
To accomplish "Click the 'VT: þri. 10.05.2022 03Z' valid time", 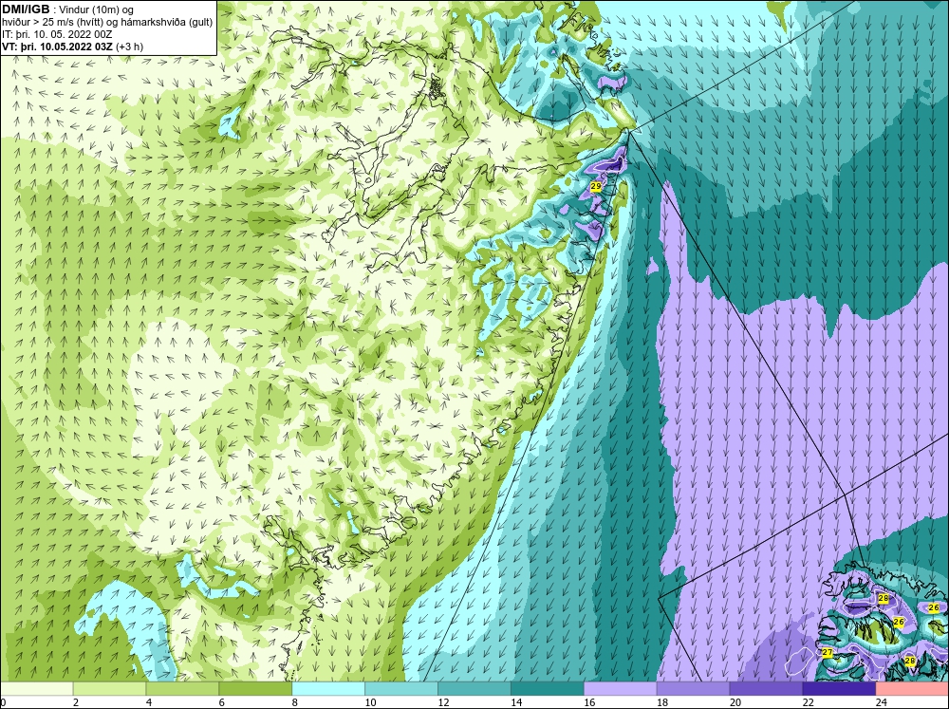I will [57, 47].
